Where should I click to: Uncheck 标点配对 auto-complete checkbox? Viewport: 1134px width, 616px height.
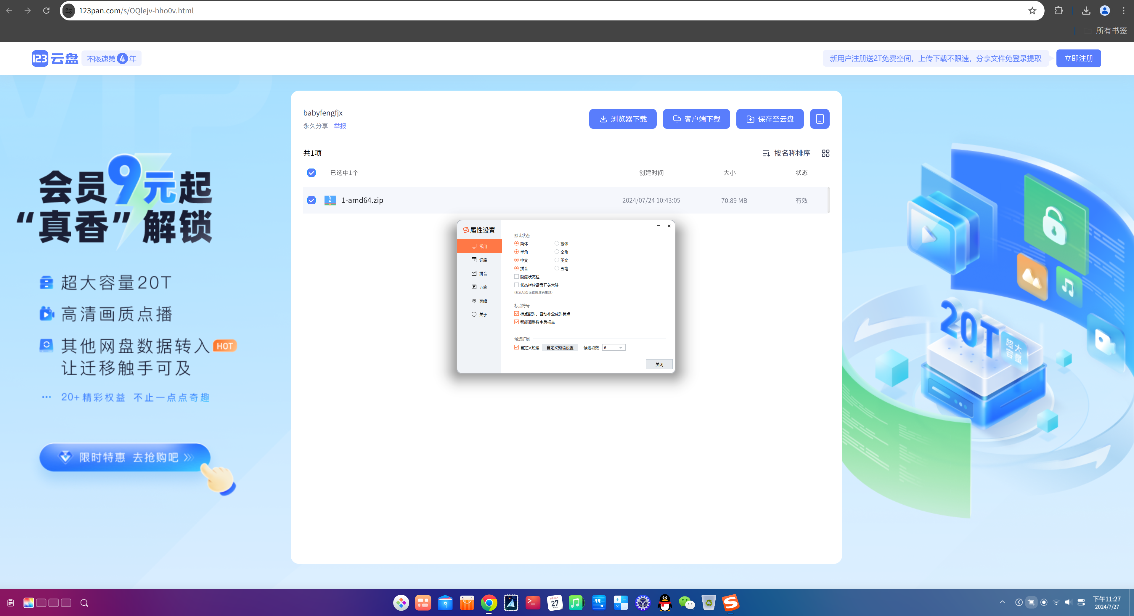pyautogui.click(x=516, y=314)
